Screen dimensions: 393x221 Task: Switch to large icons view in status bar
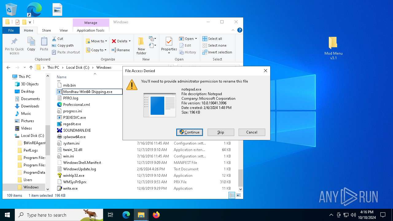pos(238,195)
